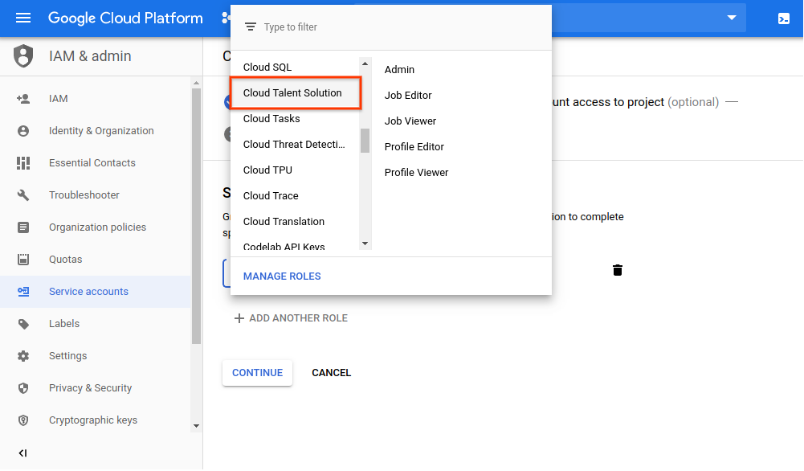This screenshot has height=471, width=804.
Task: Select Cloud Talent Solution category
Action: pos(292,93)
